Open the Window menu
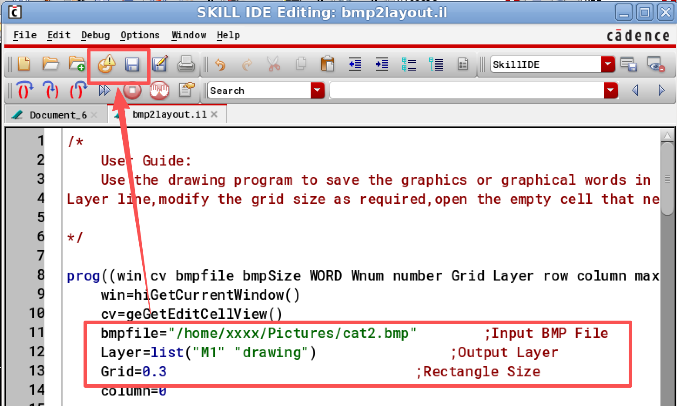677x406 pixels. (189, 35)
